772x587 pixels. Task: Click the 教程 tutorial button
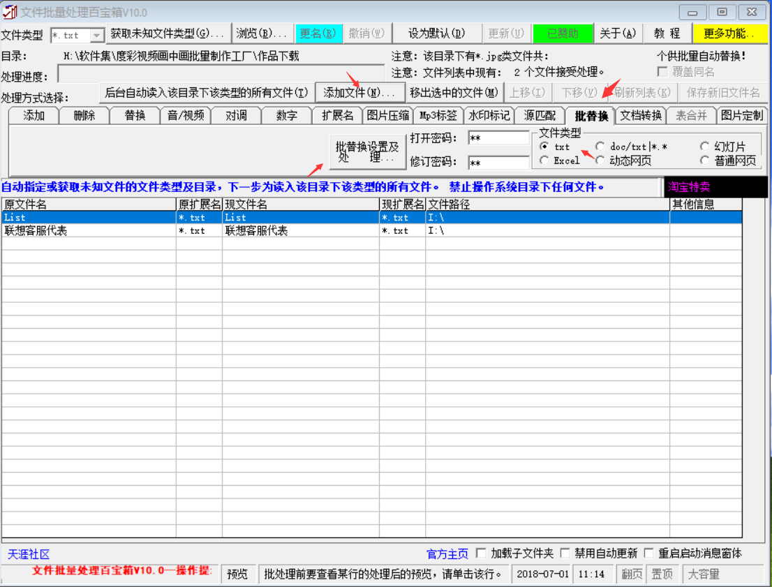[x=668, y=33]
